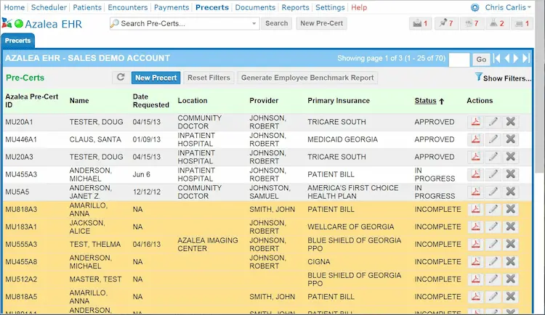Sort by Name column header
545x315 pixels.
pos(79,101)
